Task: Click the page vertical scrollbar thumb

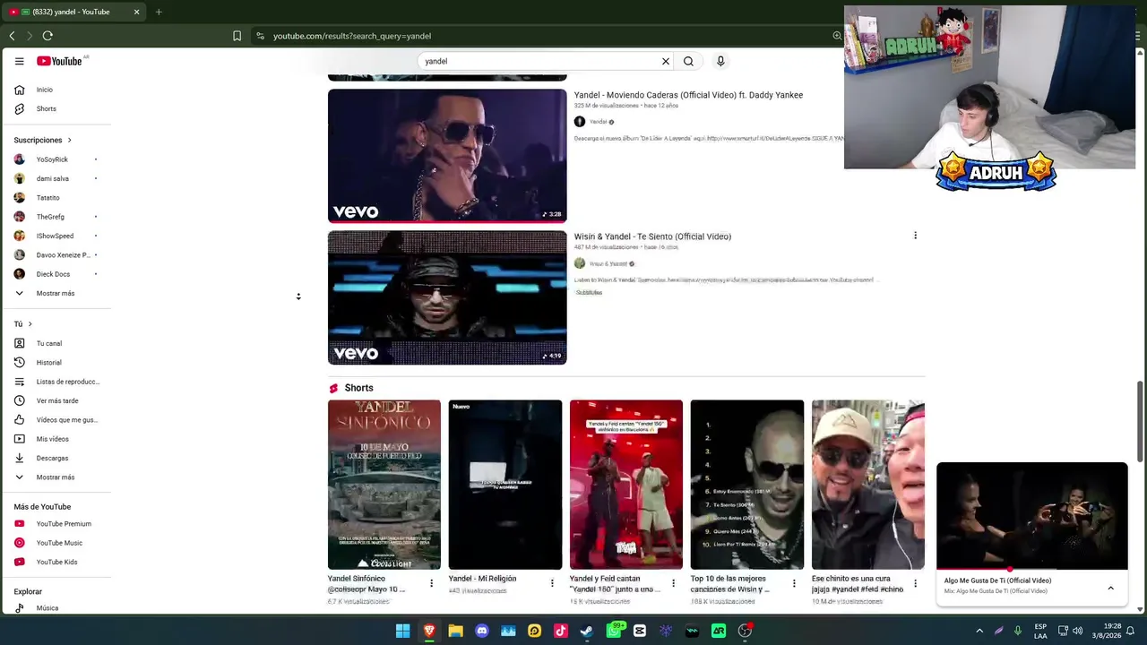Action: [x=1140, y=421]
